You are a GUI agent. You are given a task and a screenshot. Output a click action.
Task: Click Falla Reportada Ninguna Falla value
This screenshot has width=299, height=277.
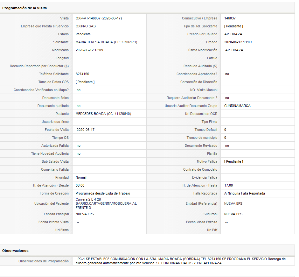click(x=245, y=193)
